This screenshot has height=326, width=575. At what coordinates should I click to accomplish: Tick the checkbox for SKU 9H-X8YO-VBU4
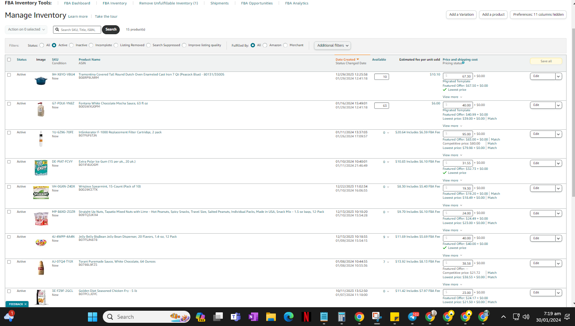pos(9,75)
